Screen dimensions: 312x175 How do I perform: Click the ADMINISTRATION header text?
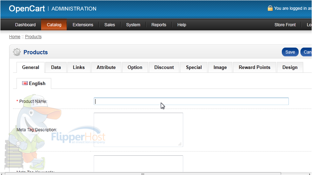[74, 9]
